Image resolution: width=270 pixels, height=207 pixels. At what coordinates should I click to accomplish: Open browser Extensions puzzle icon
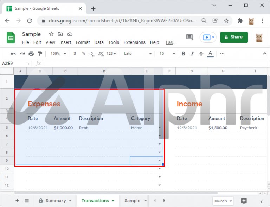tap(240, 21)
